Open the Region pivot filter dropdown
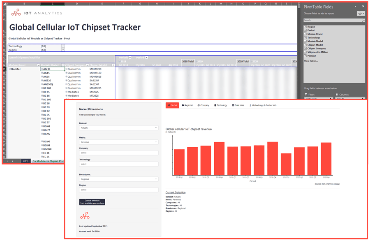Image resolution: width=370 pixels, height=241 pixels. tap(63, 50)
